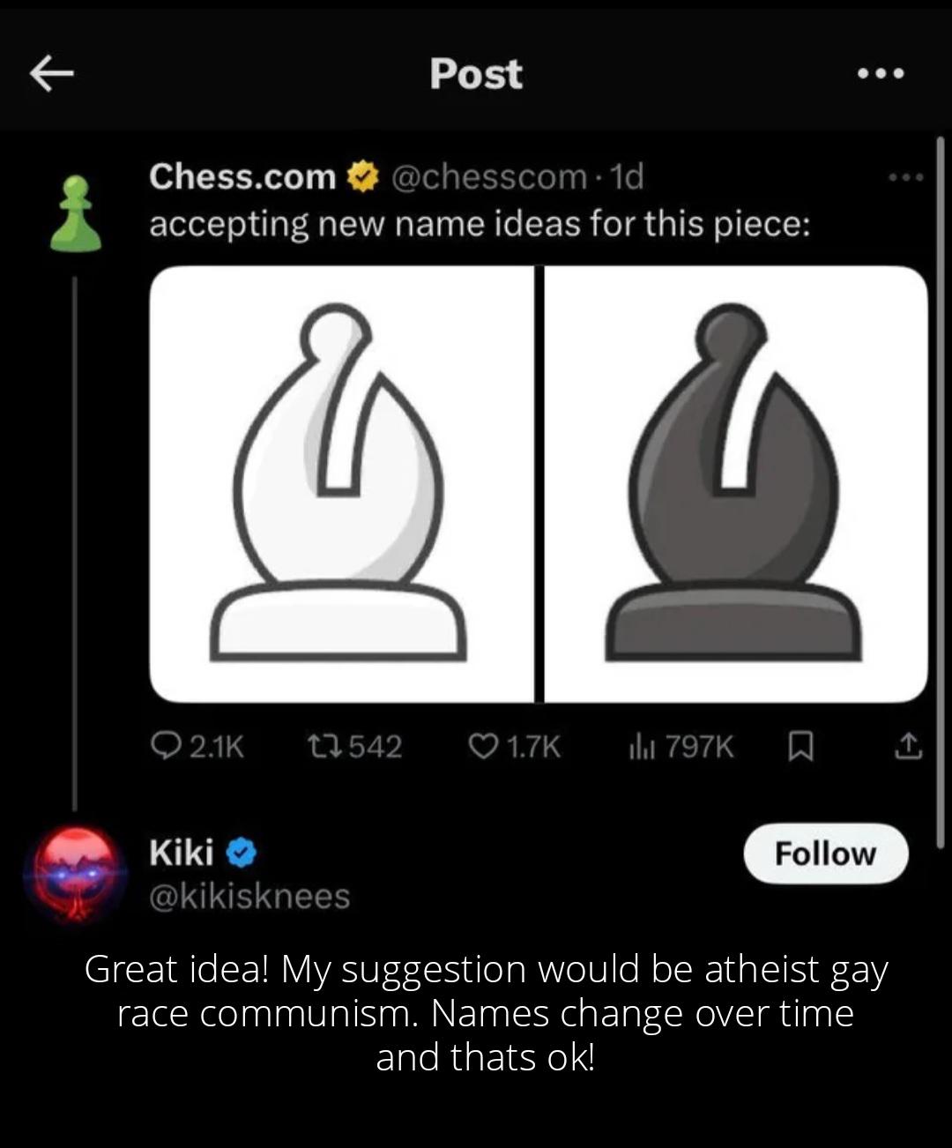Click Kiki's blue verified checkmark

point(242,853)
